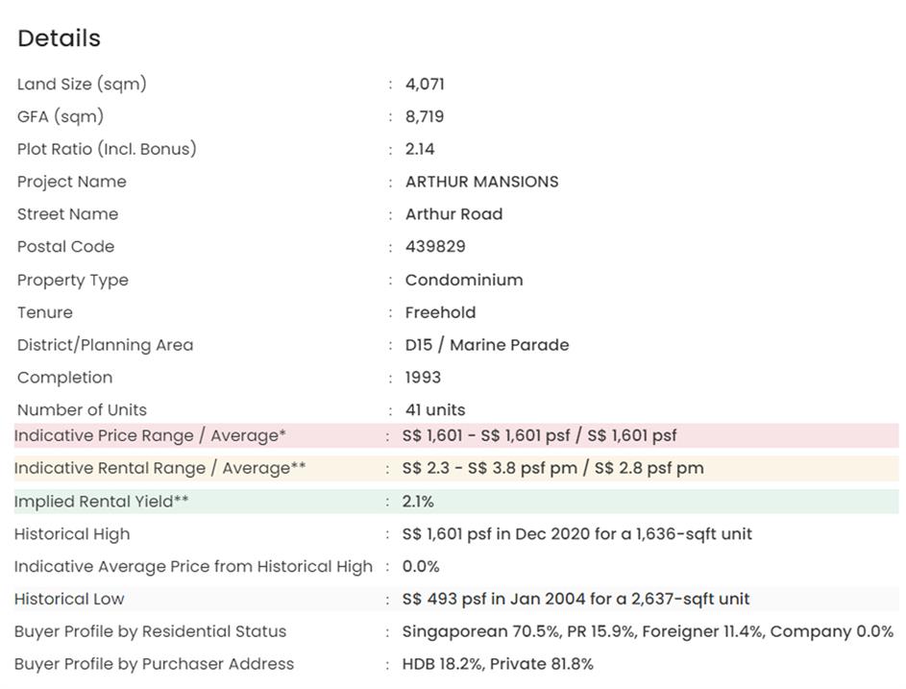Click the Plot Ratio value 2.14
This screenshot has height=689, width=906.
coord(420,149)
